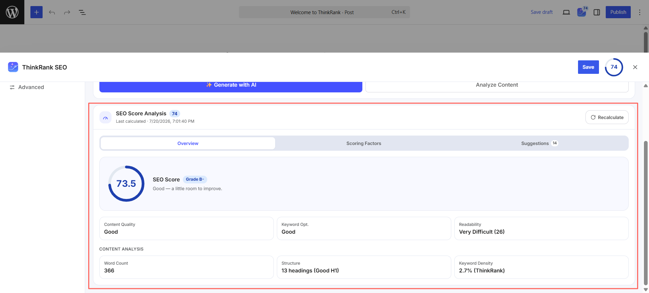Click the Keyword Opt. Good card
Screen dimensions: 649x293
[364, 228]
